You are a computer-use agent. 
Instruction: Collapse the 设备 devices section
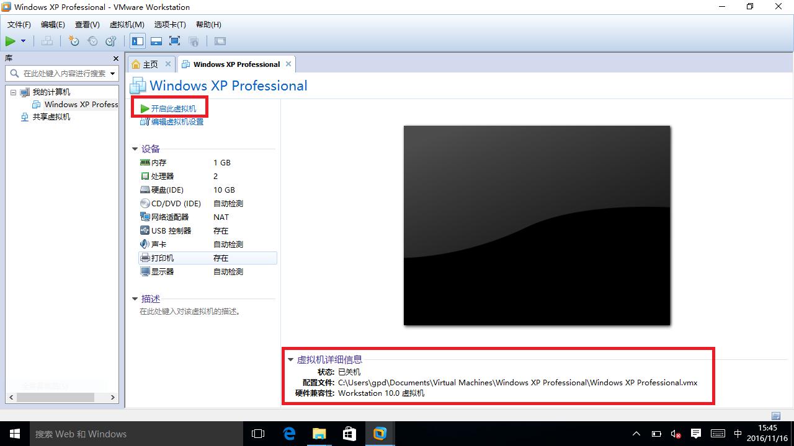[x=135, y=149]
